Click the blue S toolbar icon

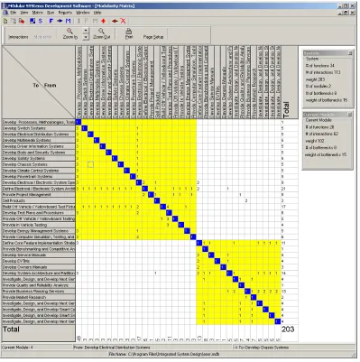41,21
